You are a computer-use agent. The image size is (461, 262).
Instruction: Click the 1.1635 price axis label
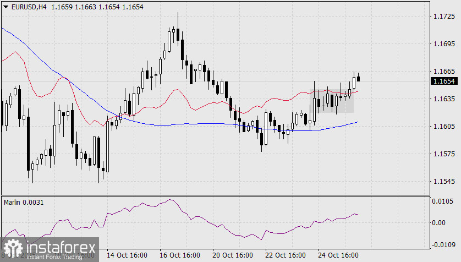click(444, 99)
